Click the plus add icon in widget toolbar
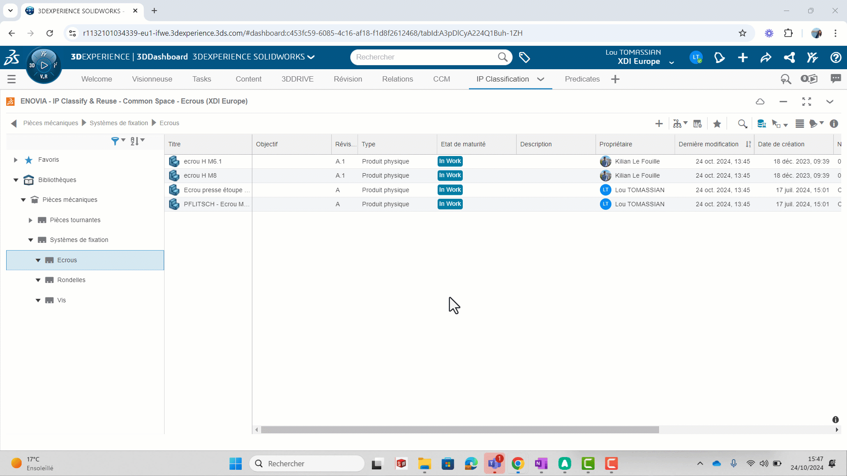This screenshot has height=476, width=847. tap(659, 124)
